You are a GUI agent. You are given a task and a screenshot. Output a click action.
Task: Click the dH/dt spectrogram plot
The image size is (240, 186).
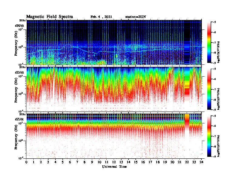click(114, 42)
